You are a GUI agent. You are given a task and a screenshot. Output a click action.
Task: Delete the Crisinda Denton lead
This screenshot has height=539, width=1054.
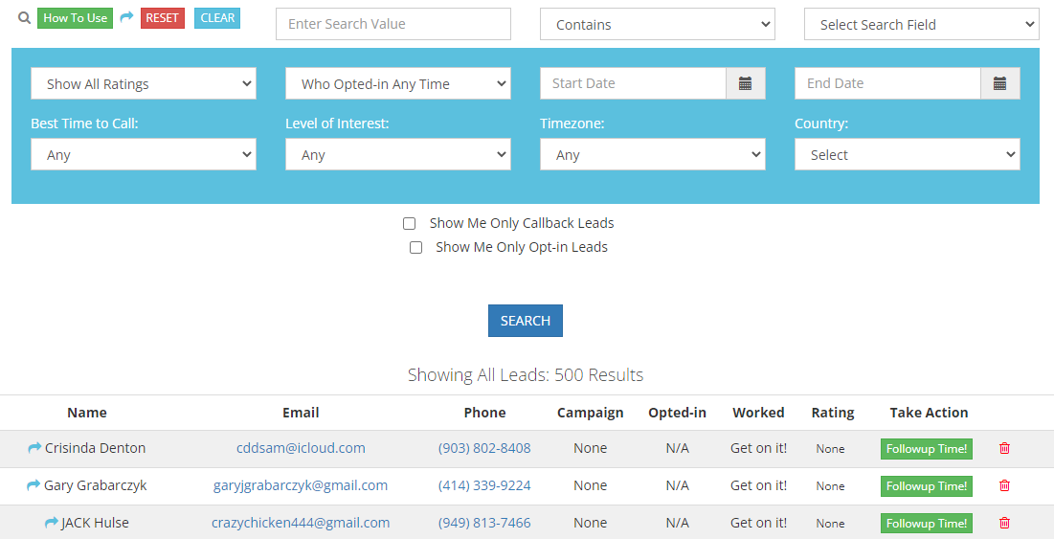point(1004,448)
